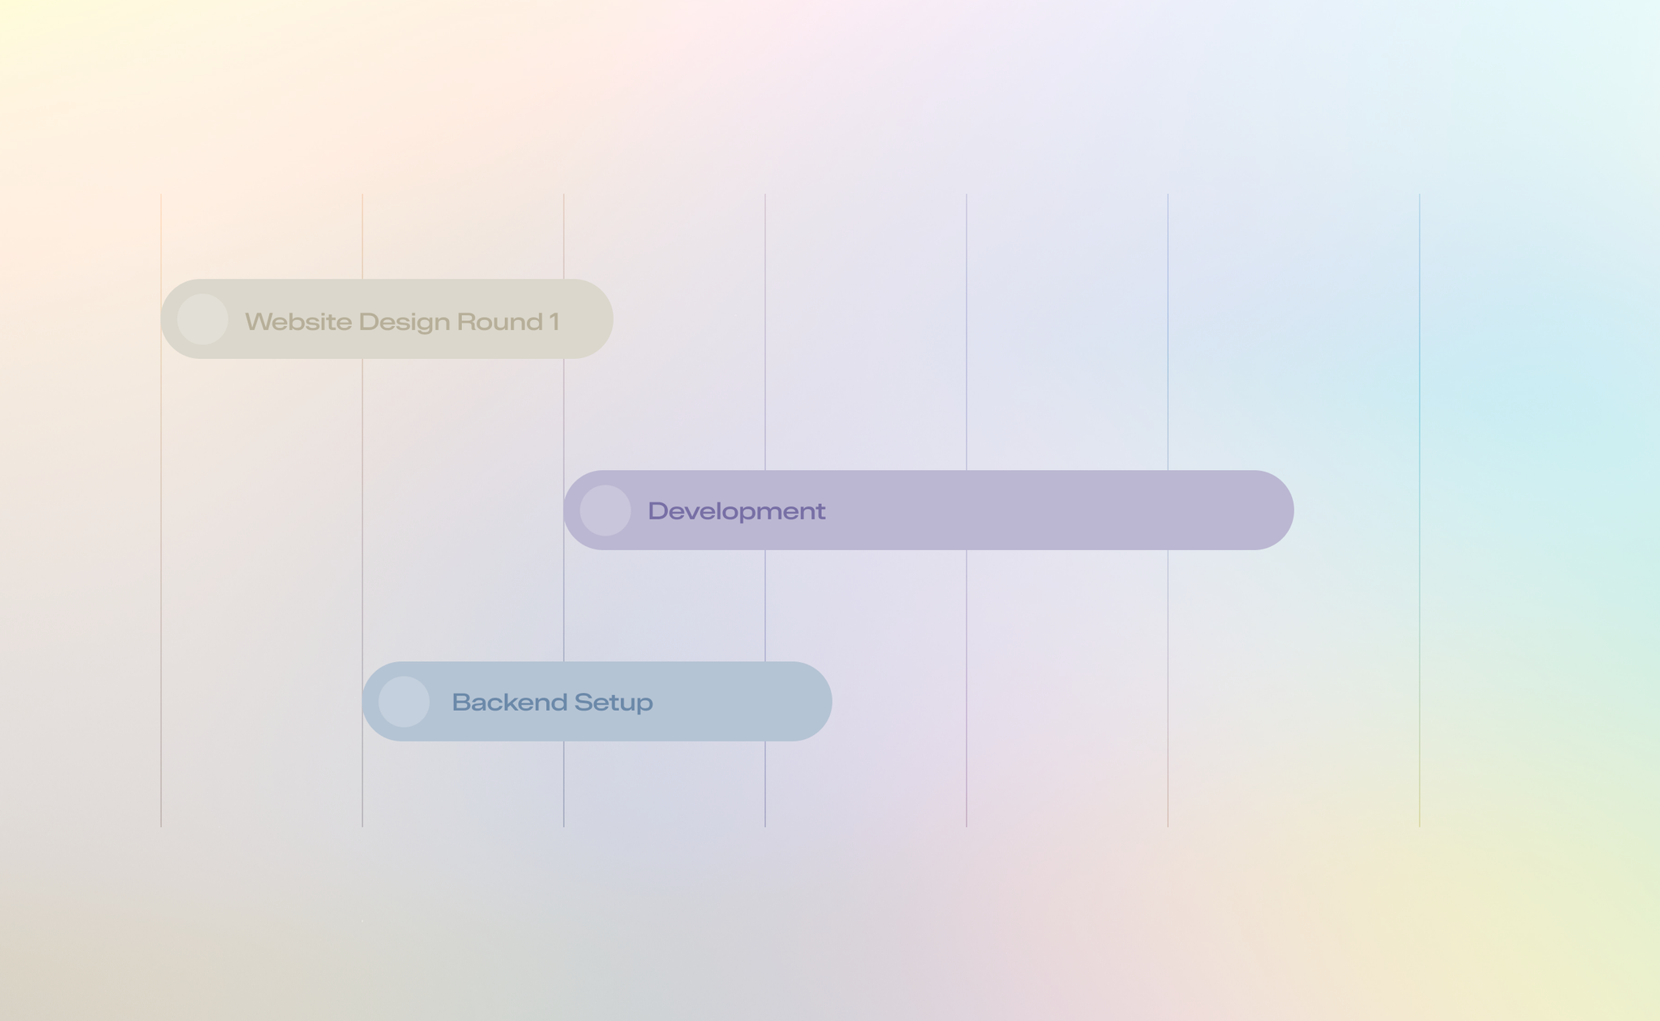Select the Backend Setup task label

point(552,702)
